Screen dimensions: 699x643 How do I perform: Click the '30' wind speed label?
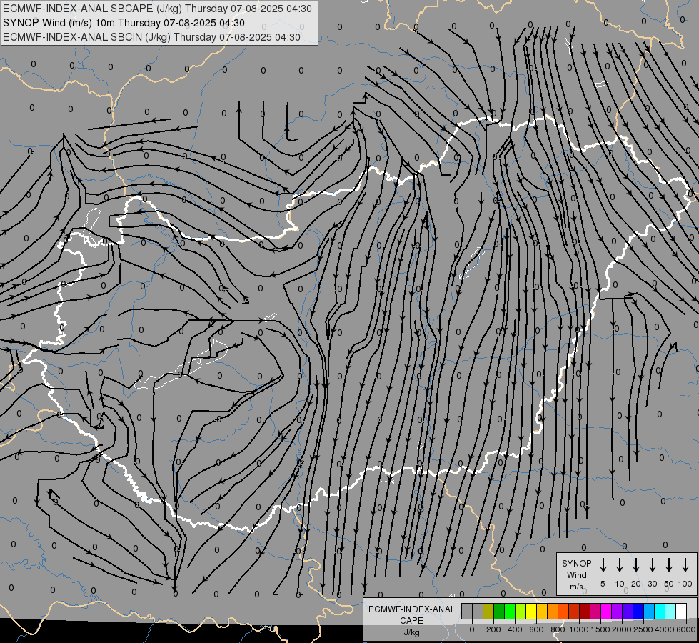[652, 584]
